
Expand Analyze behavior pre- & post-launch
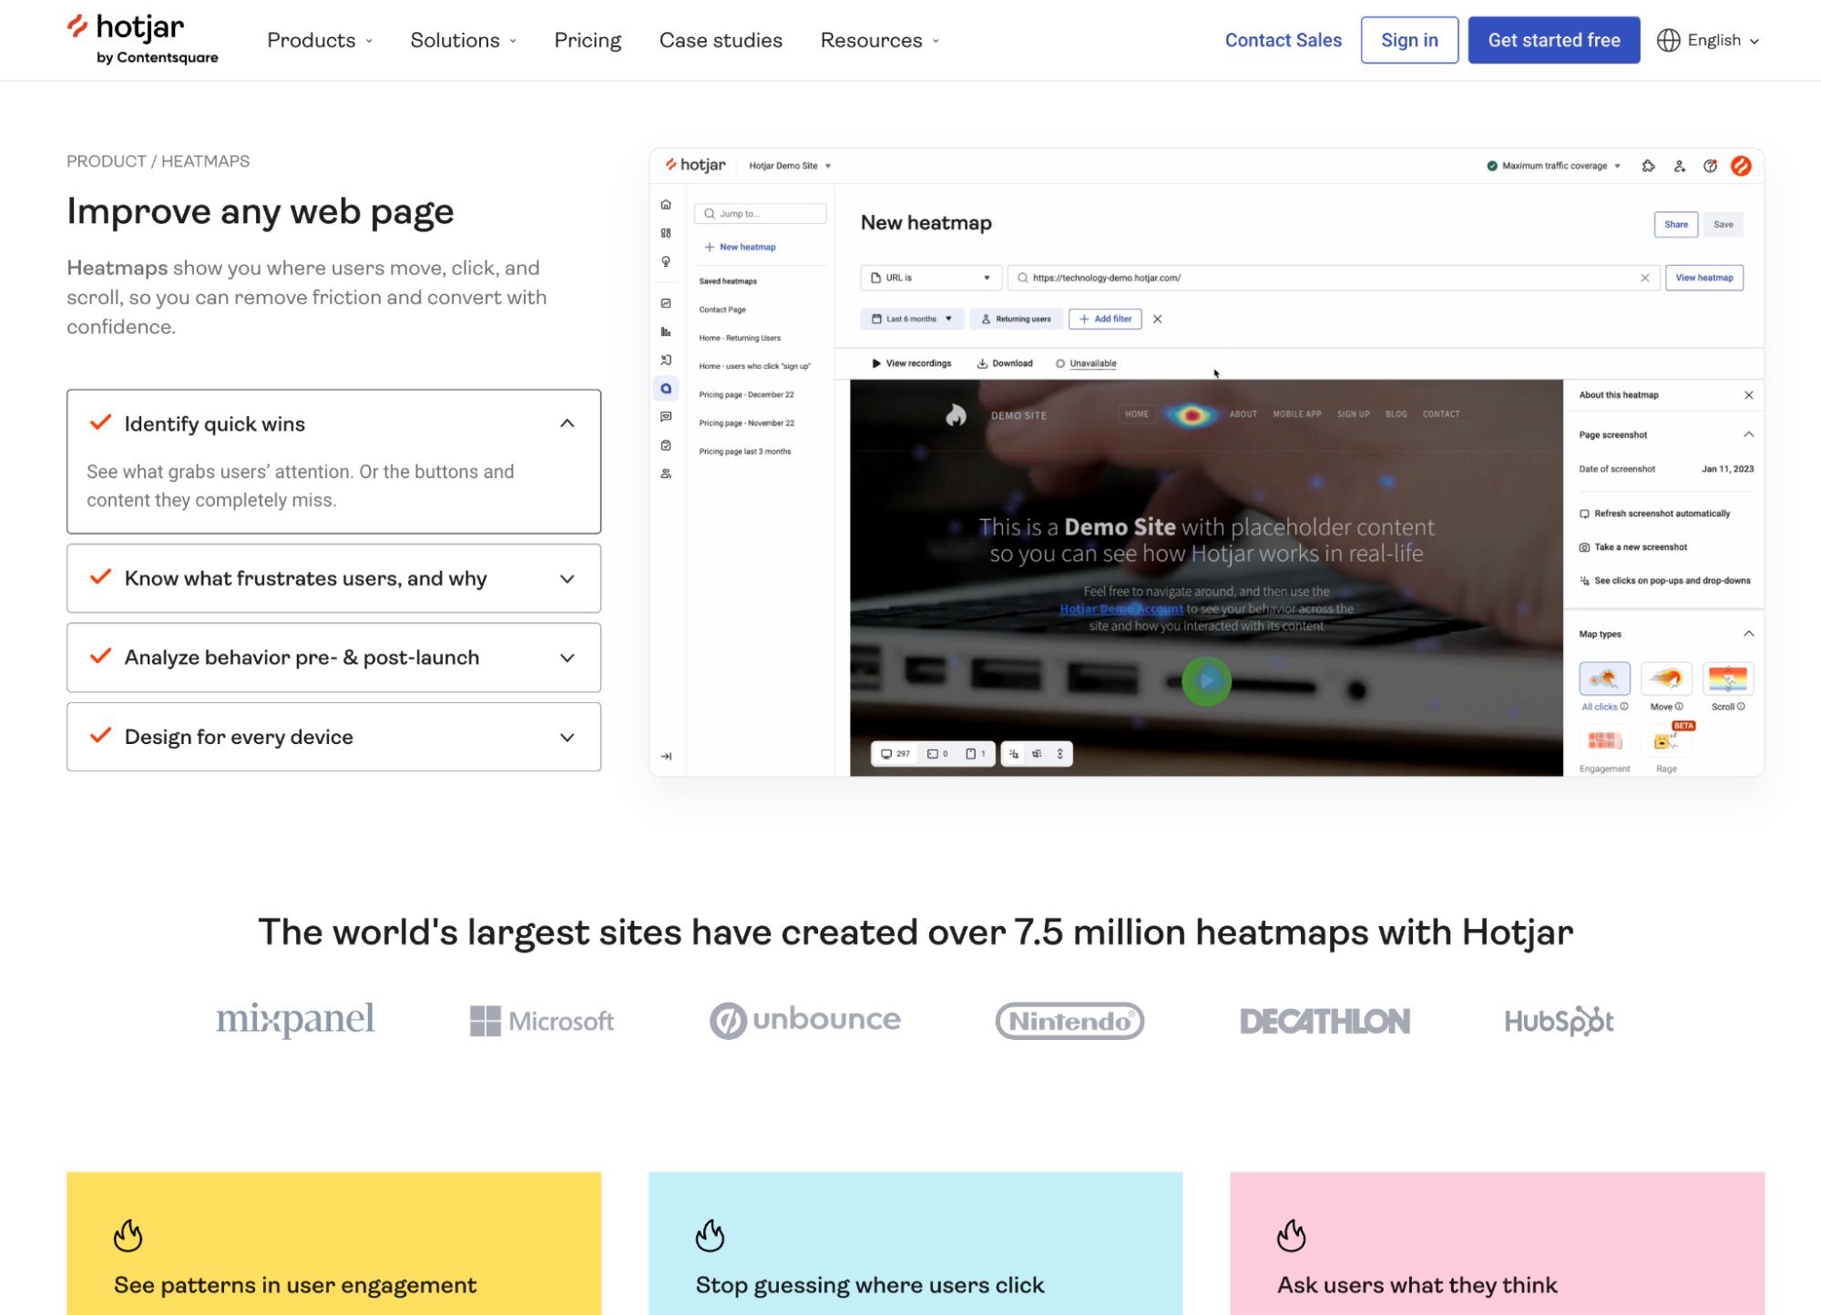[x=333, y=657]
